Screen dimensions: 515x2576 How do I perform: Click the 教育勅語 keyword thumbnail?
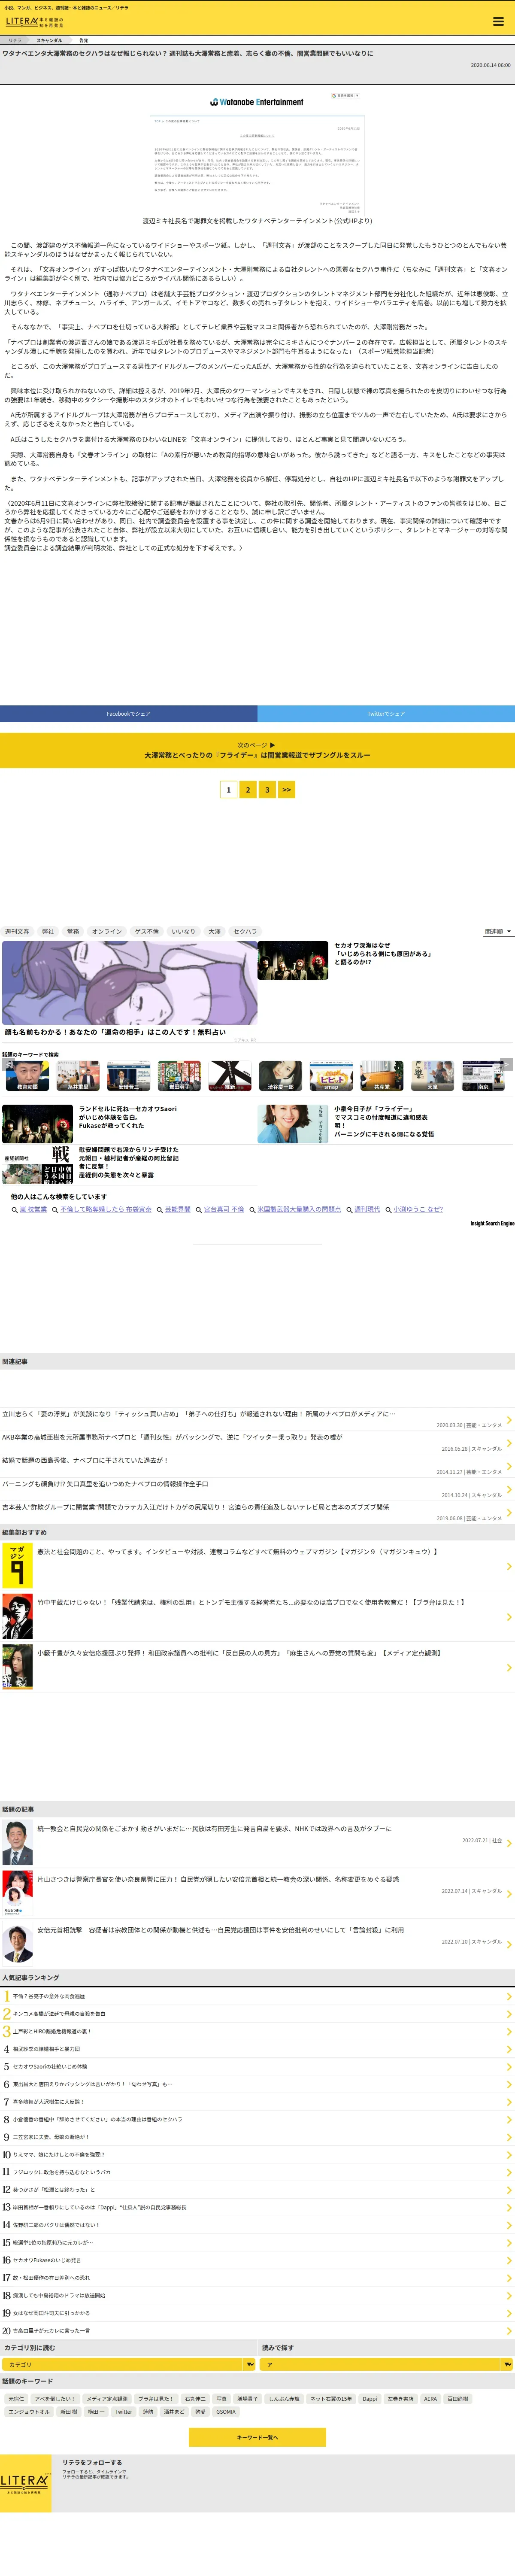pos(27,1075)
